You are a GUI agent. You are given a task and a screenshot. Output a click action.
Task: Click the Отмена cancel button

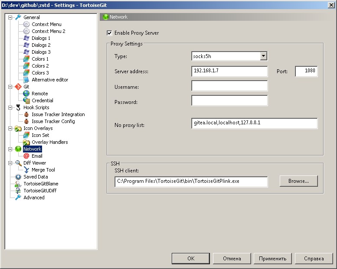point(232,259)
